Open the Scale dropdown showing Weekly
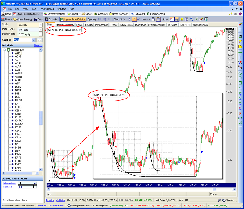Image resolution: width=244 pixels, height=209 pixels. click(41, 25)
